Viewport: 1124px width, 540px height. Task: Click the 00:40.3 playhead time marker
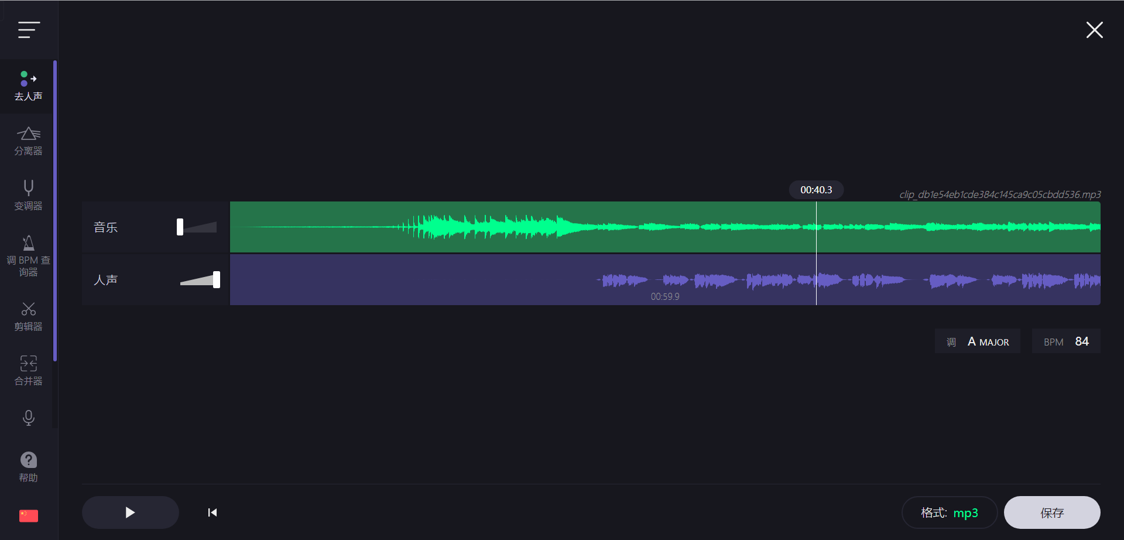pyautogui.click(x=816, y=190)
